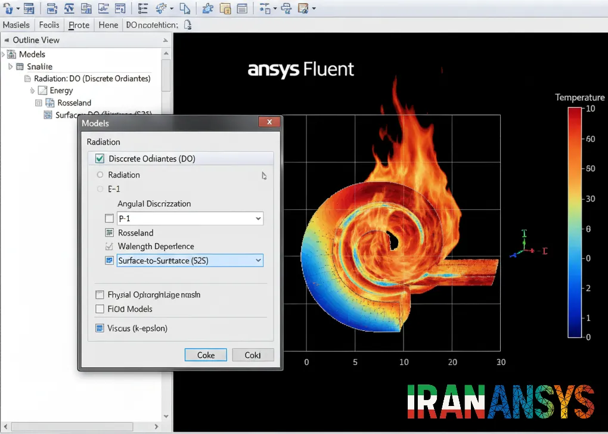Click outline panel scrollbar up arrow
The image size is (608, 434).
pyautogui.click(x=166, y=53)
